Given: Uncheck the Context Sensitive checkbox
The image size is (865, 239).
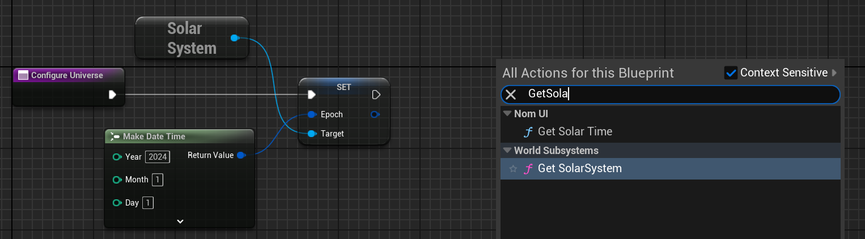Looking at the screenshot, I should (x=731, y=72).
